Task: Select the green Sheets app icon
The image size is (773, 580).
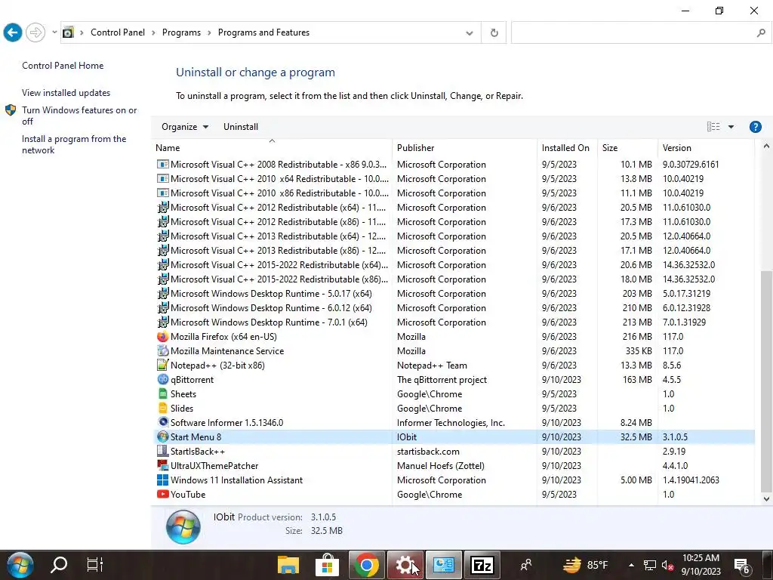Action: coord(163,394)
